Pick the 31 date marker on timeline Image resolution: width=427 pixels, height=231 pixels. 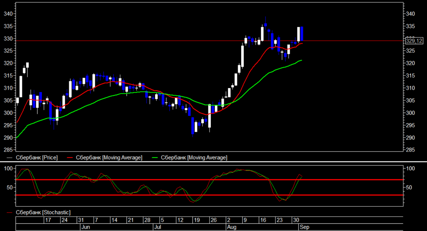[x=81, y=220]
